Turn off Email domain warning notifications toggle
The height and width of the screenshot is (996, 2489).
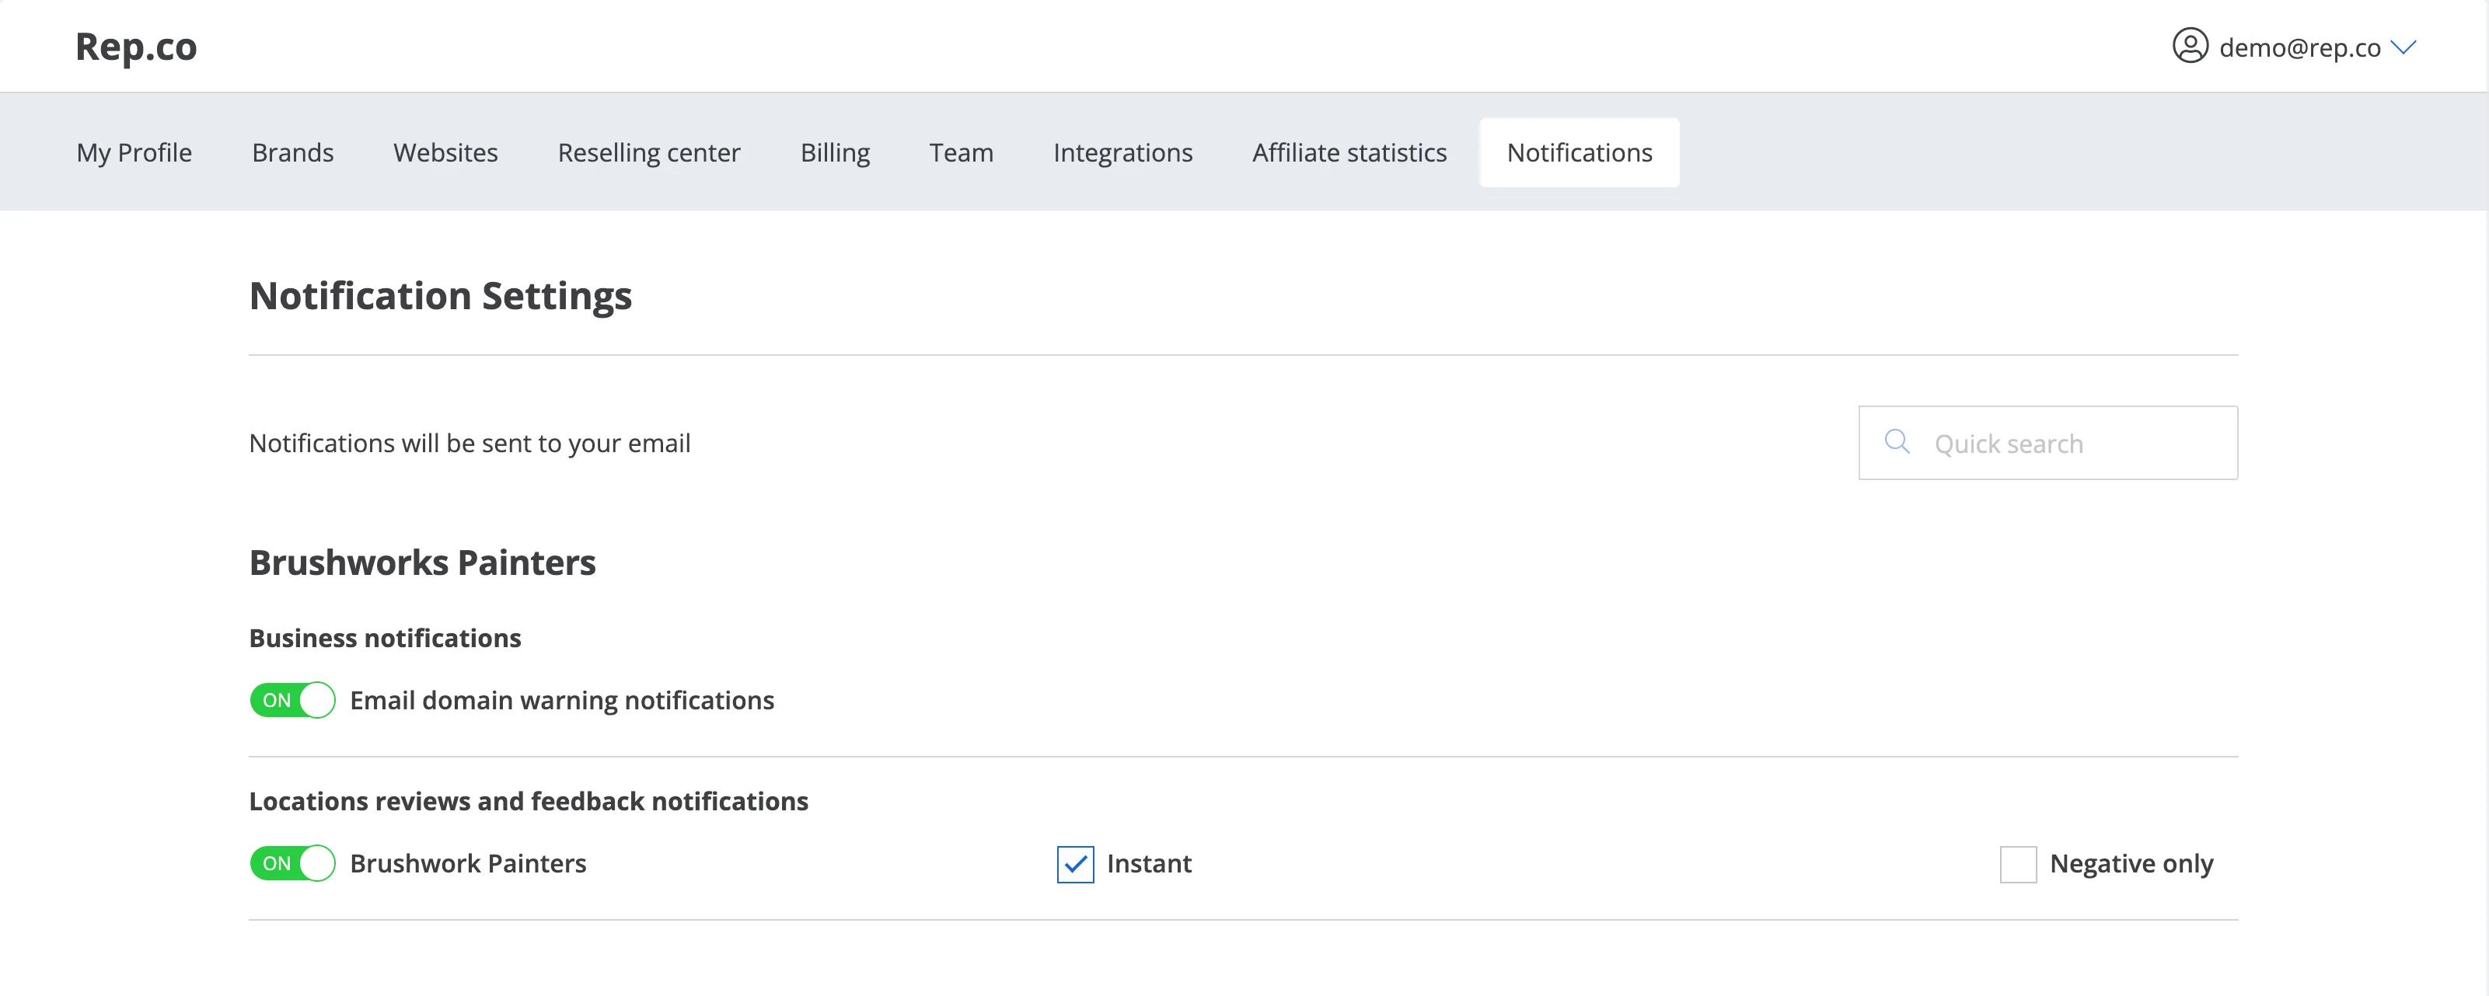tap(291, 699)
